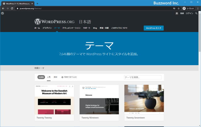Open このサイトについて navigation item
The image size is (201, 127).
119,28
